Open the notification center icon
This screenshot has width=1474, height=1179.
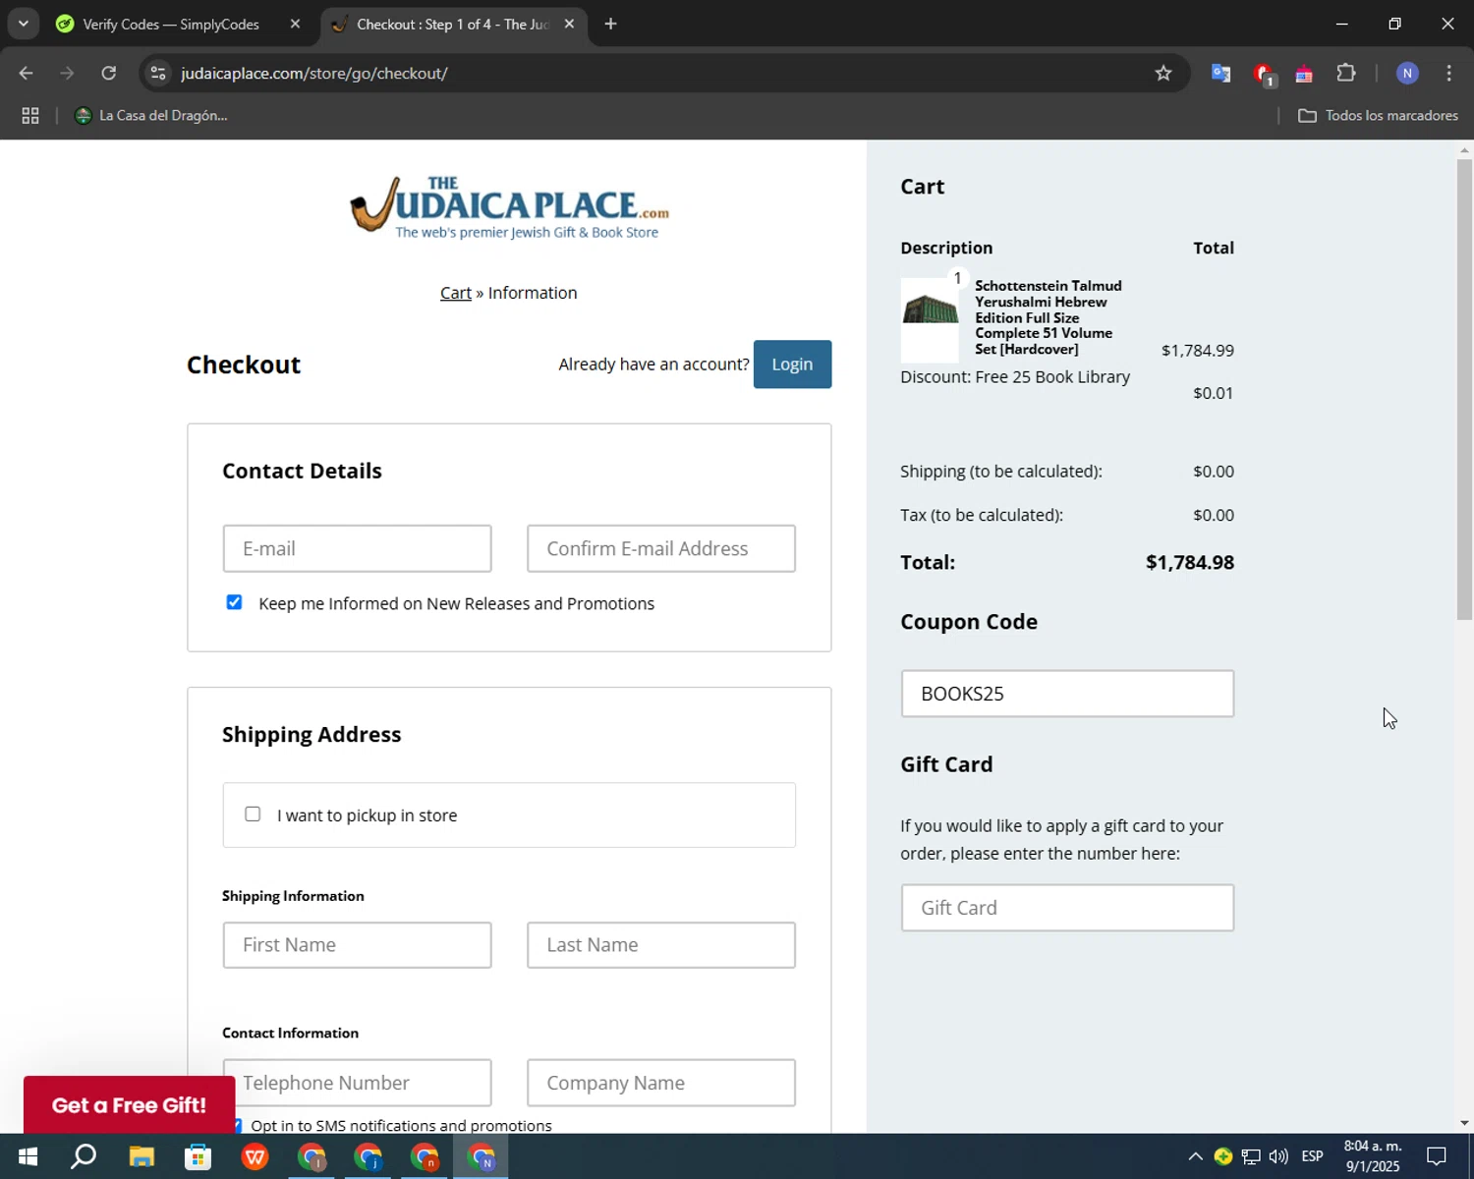pos(1437,1156)
